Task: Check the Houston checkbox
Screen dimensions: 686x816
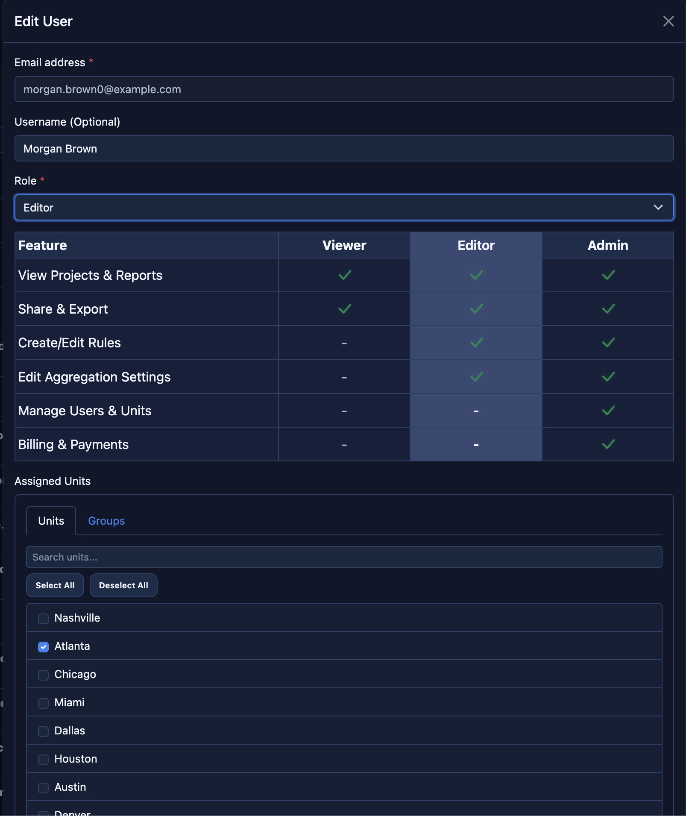Action: [43, 760]
